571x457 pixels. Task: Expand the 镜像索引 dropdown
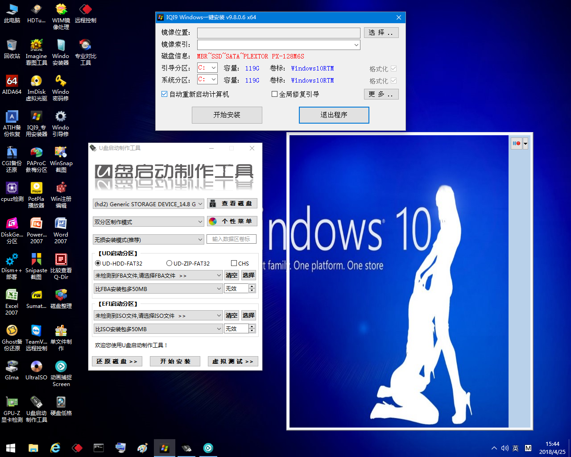pos(356,45)
